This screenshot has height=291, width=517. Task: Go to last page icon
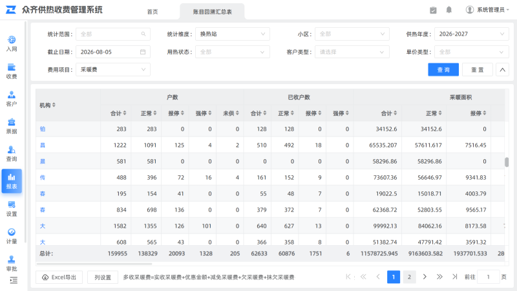(x=455, y=277)
